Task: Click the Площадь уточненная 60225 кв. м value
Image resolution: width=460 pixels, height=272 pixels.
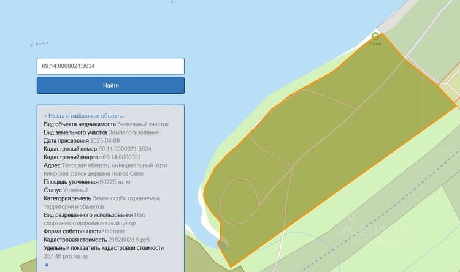Action: [x=115, y=182]
